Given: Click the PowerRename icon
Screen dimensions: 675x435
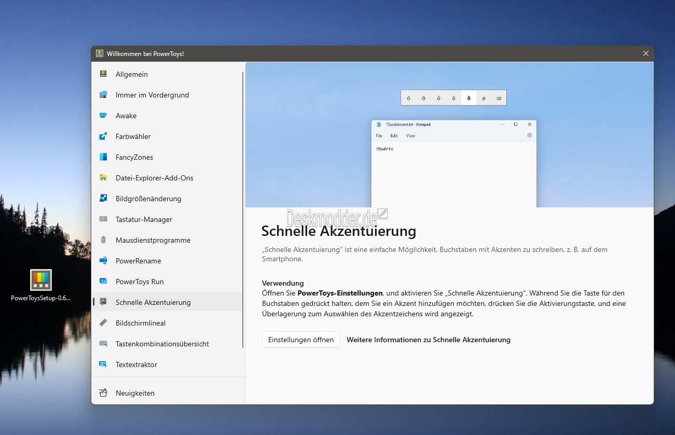Looking at the screenshot, I should pos(103,261).
